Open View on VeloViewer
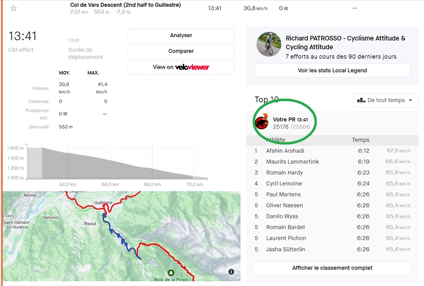This screenshot has height=286, width=424. (x=181, y=67)
